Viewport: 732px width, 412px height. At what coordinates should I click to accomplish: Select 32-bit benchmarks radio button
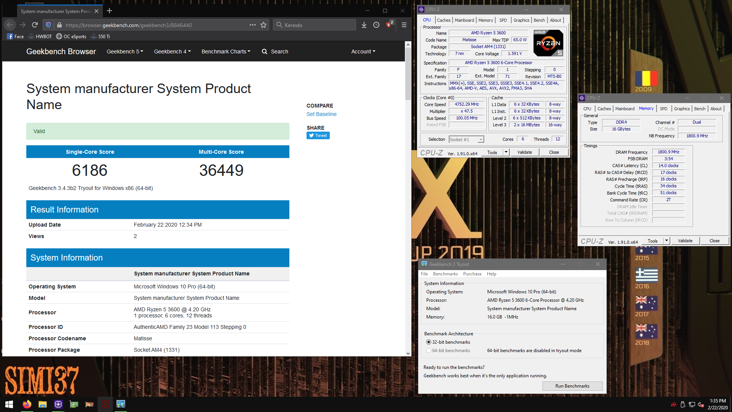tap(429, 342)
